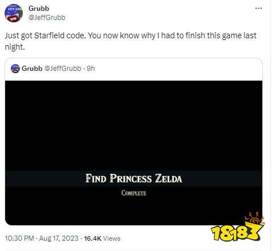
Task: Open the three-dot more options menu
Action: point(258,8)
